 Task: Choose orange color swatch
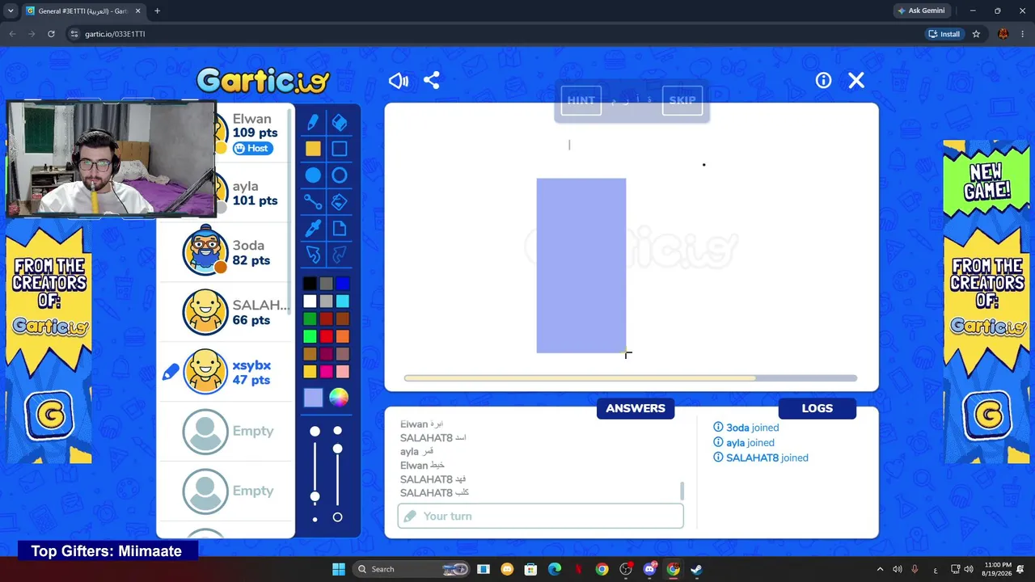(x=343, y=336)
